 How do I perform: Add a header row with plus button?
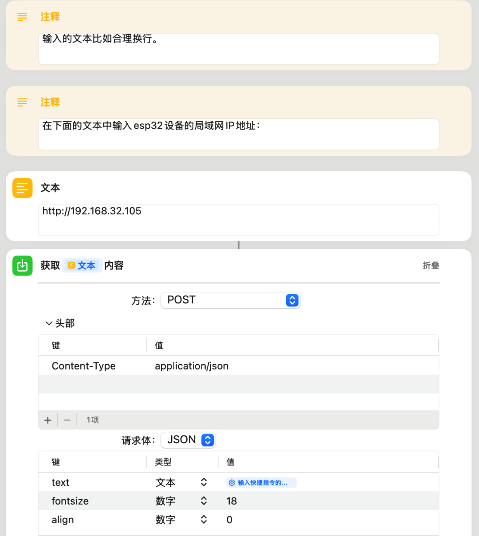click(x=48, y=420)
